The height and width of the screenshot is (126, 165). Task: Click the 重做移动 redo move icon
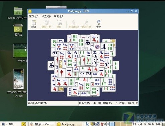(x=86, y=24)
